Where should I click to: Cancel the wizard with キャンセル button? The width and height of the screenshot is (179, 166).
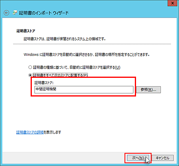coord(162,158)
